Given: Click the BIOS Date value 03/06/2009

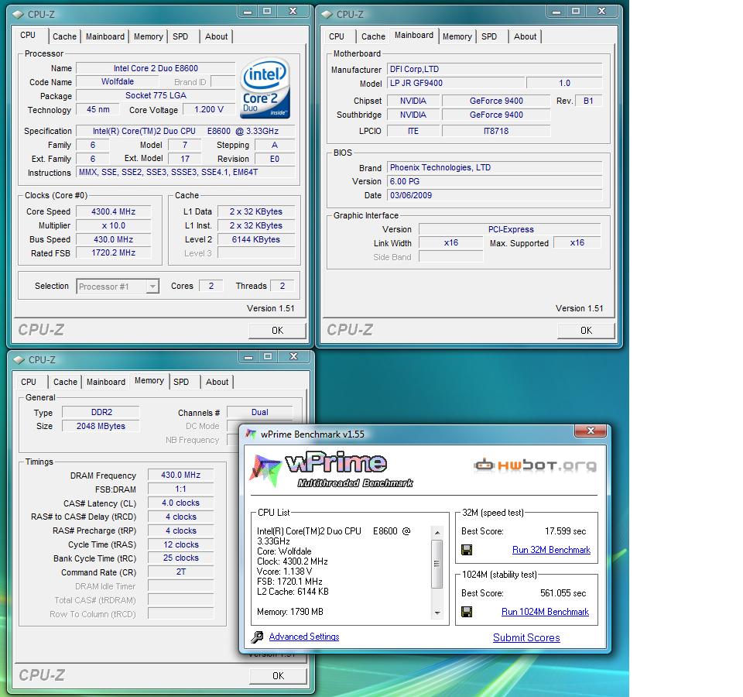Looking at the screenshot, I should [495, 195].
